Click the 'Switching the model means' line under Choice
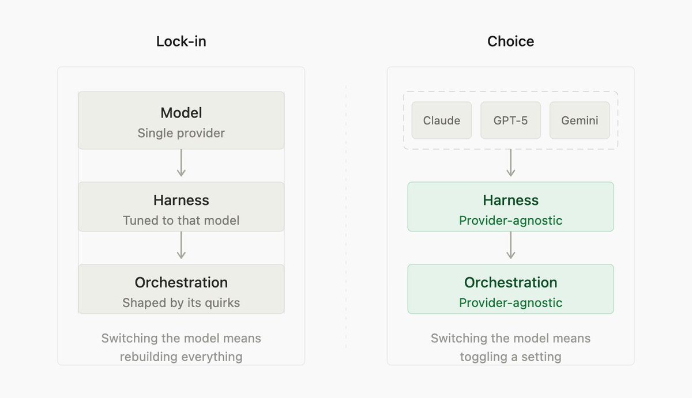The image size is (692, 398). (x=510, y=338)
